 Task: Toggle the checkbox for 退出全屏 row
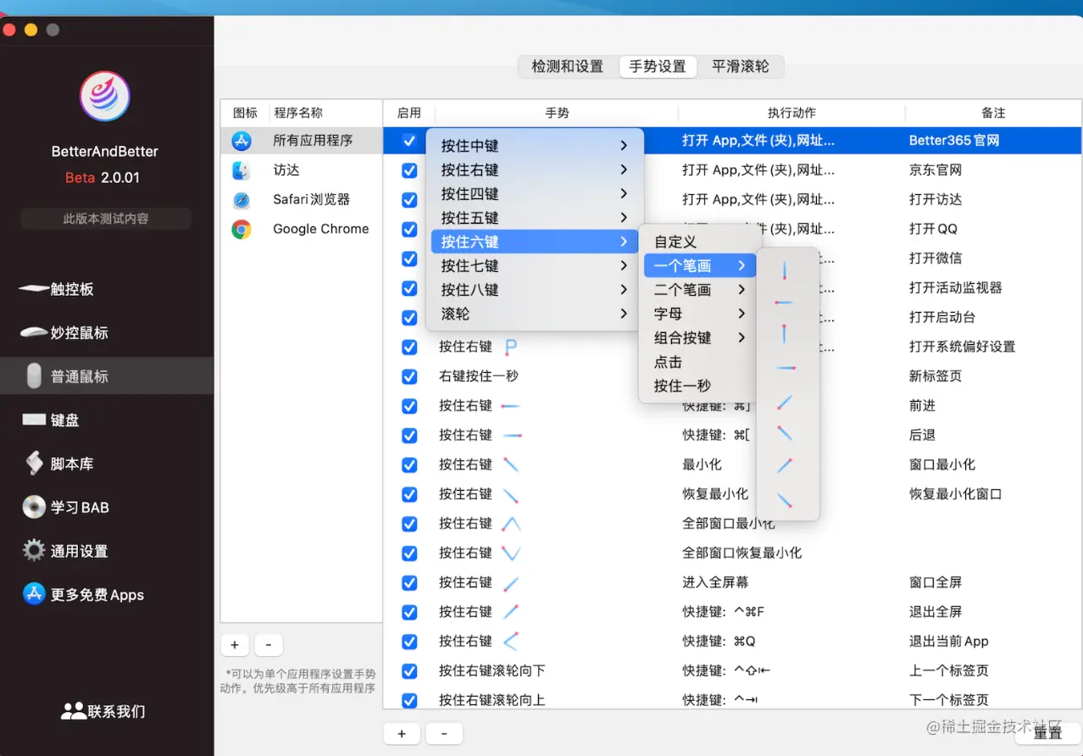(409, 612)
